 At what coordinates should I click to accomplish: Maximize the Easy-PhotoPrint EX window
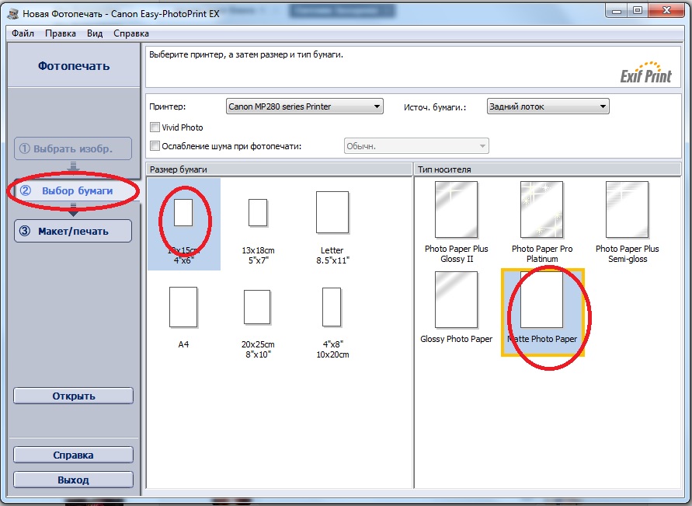click(x=638, y=11)
